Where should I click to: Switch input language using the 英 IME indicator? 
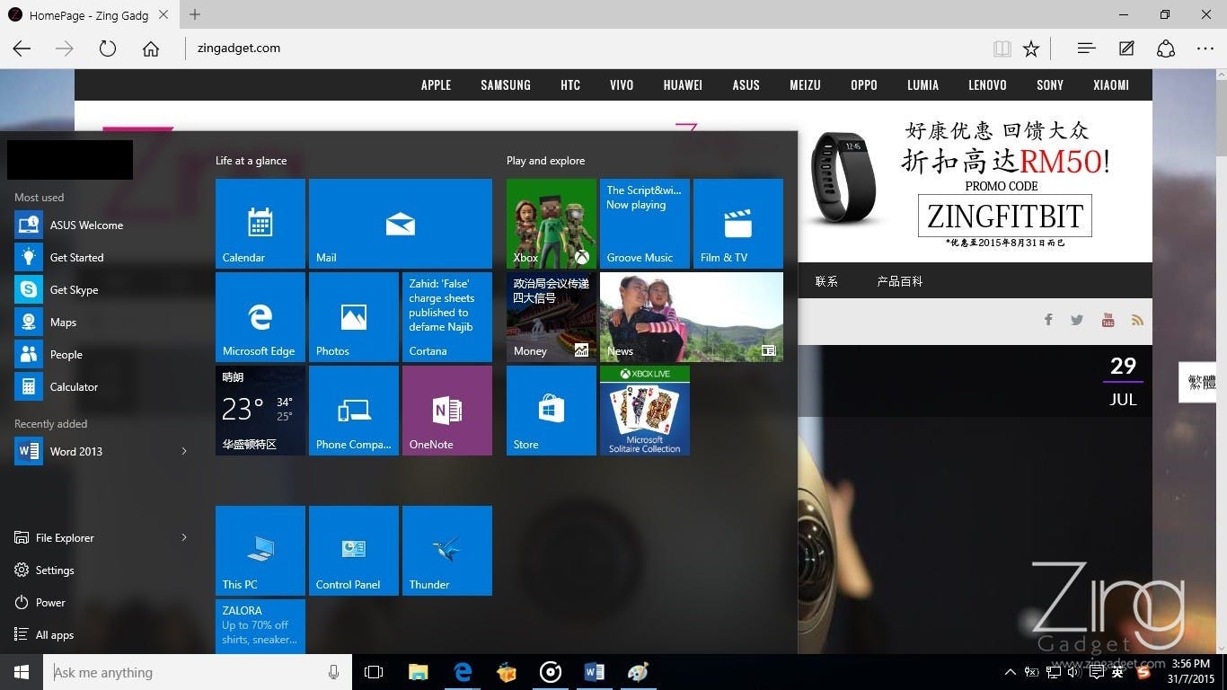point(1117,672)
